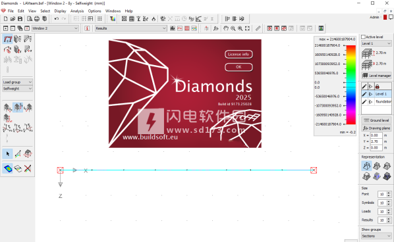Click the rainbow color scale legend
This screenshot has width=394, height=242.
351,85
